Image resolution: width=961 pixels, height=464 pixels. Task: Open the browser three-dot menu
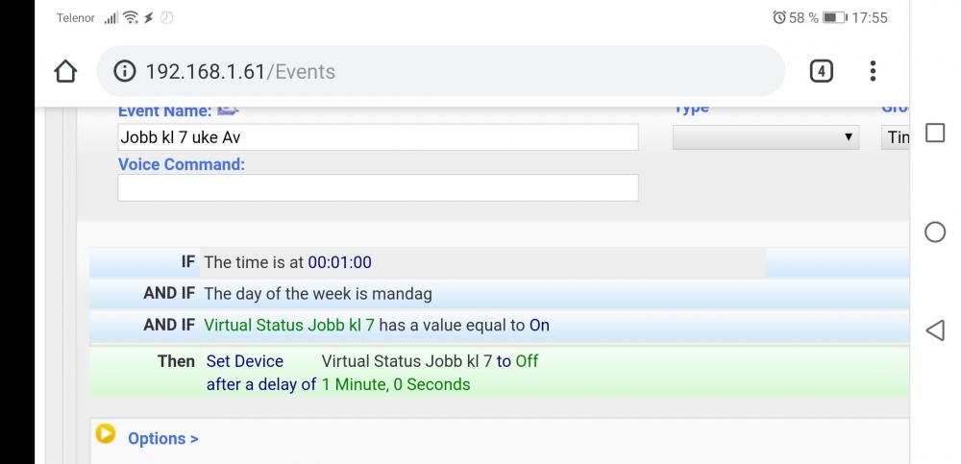tap(873, 71)
